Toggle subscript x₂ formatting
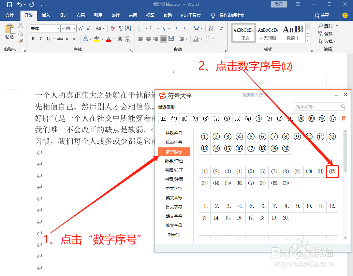 (x=68, y=39)
